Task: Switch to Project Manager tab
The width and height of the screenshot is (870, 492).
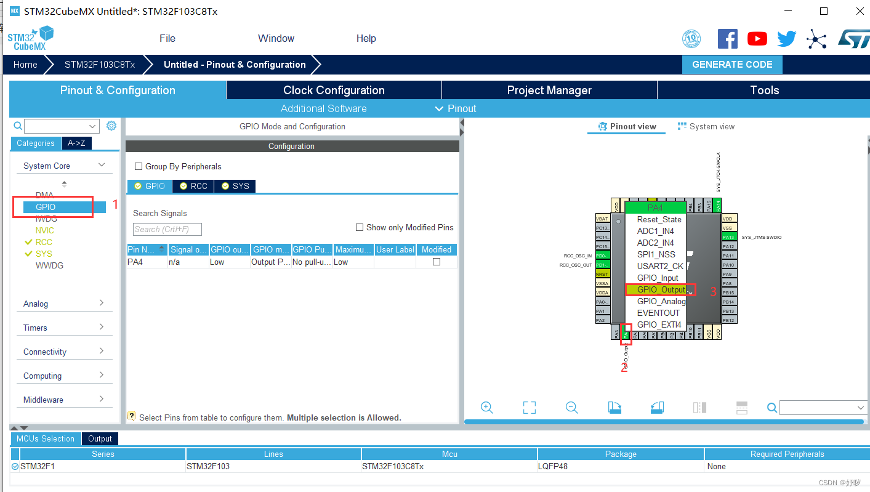Action: [x=549, y=90]
